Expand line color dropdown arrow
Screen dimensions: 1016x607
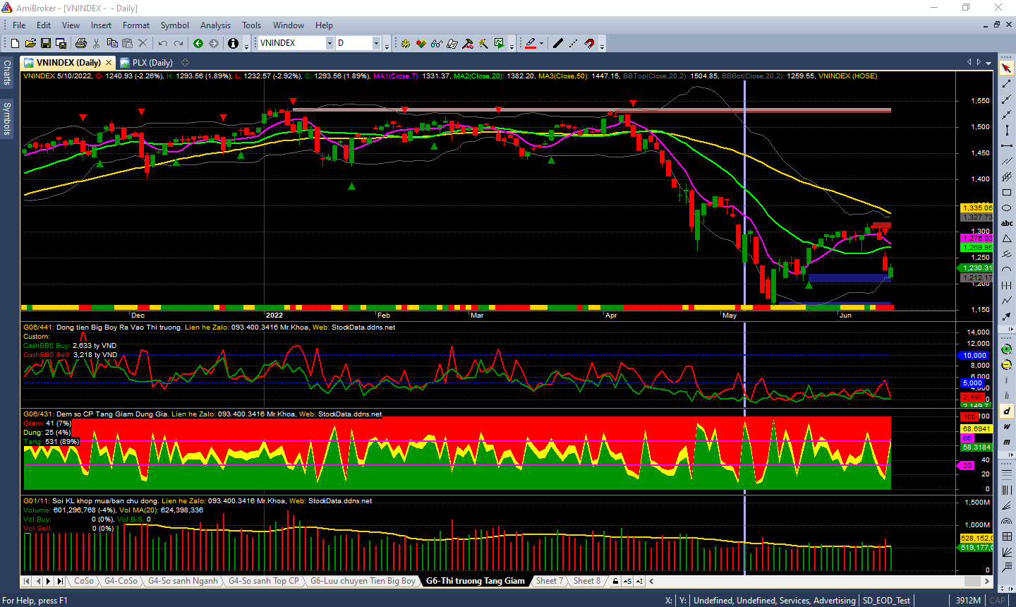click(541, 43)
